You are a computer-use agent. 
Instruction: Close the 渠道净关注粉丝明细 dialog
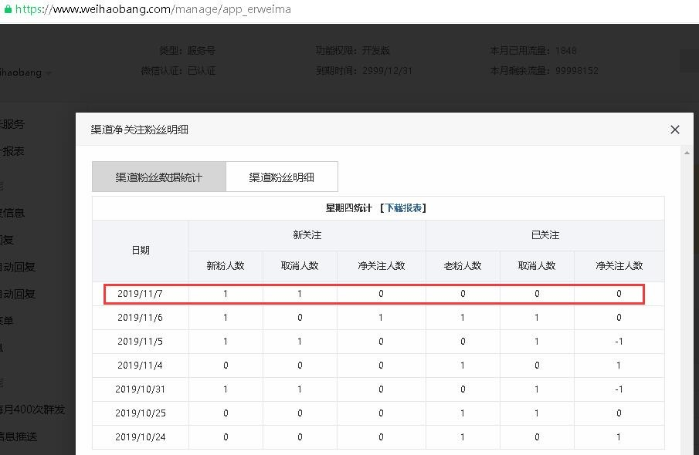pyautogui.click(x=675, y=130)
